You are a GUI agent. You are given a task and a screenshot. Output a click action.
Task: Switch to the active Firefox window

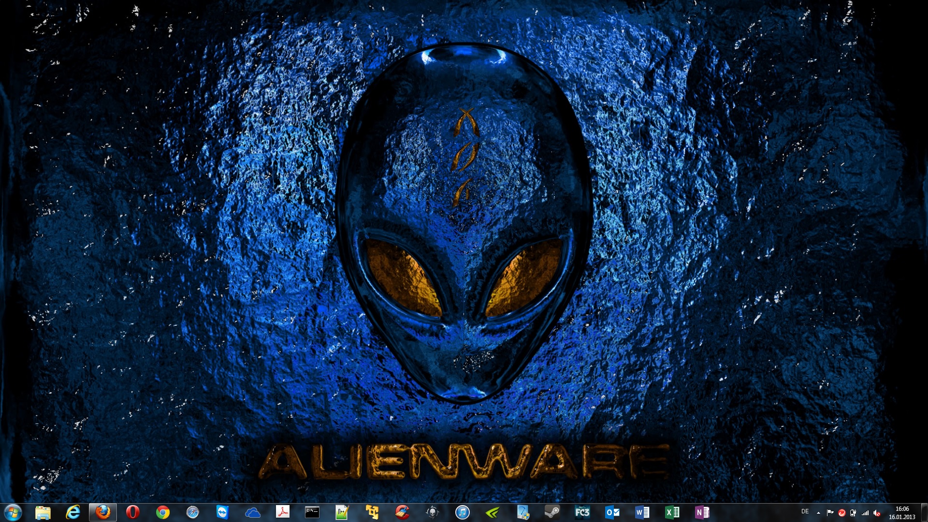[103, 512]
